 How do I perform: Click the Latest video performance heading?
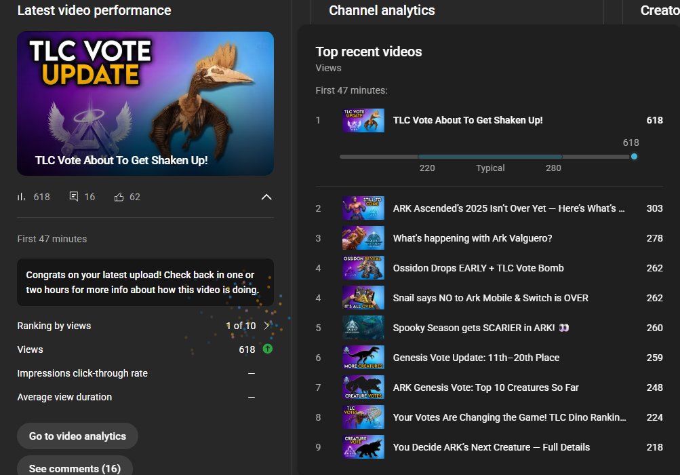(94, 10)
